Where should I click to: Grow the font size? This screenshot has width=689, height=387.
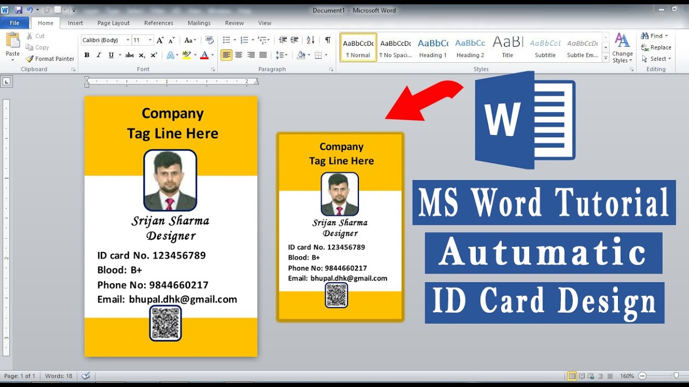(160, 40)
